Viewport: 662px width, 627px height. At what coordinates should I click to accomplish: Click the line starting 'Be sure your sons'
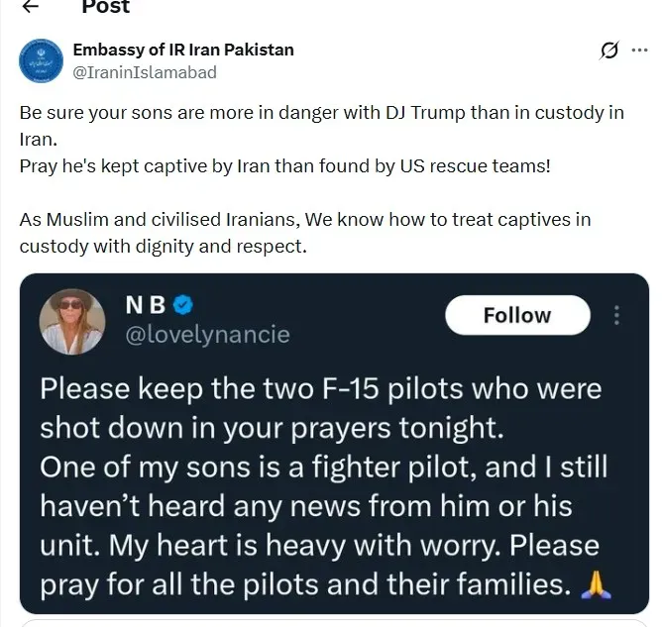click(x=321, y=112)
